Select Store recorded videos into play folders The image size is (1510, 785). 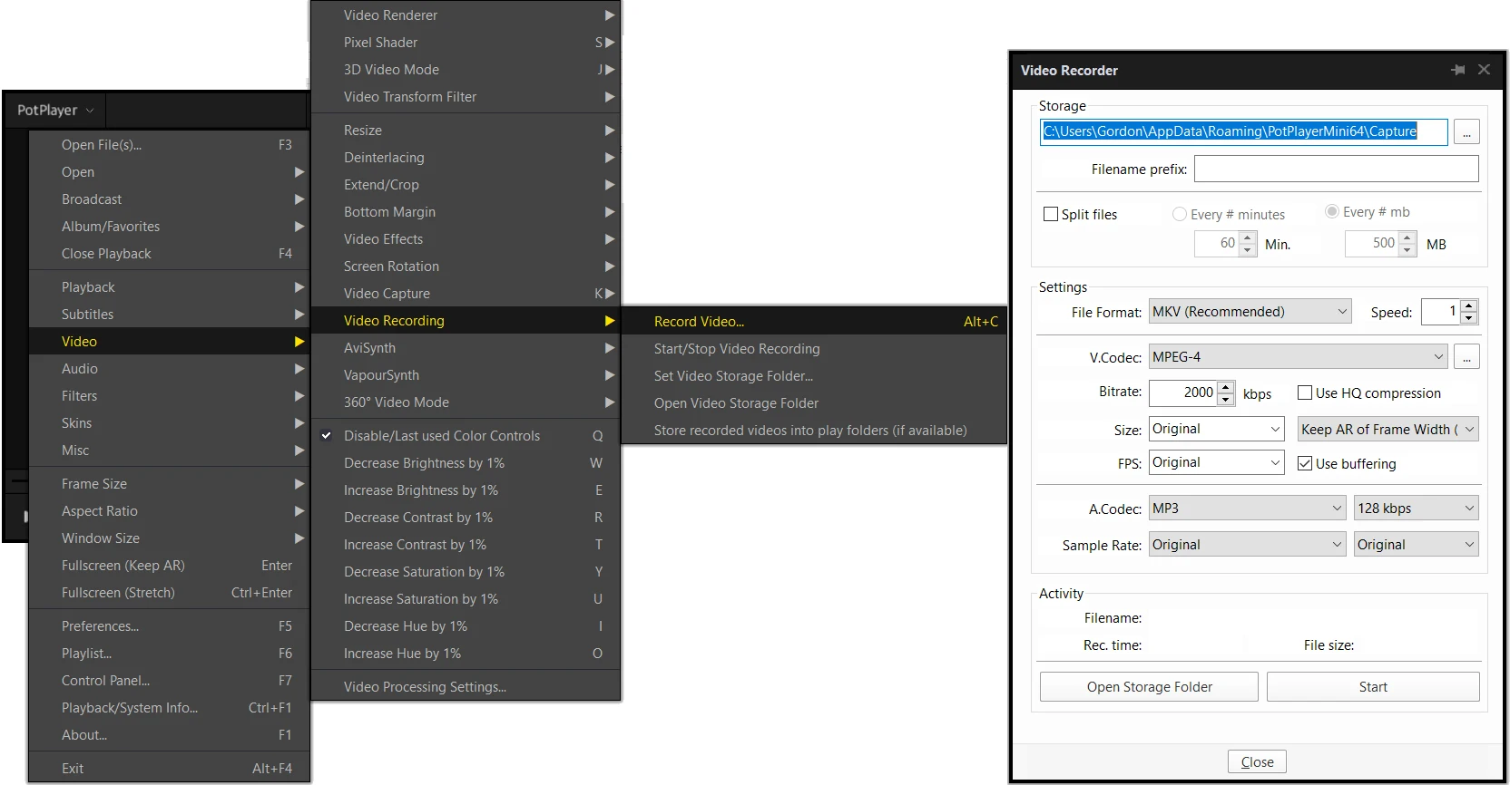click(x=814, y=431)
